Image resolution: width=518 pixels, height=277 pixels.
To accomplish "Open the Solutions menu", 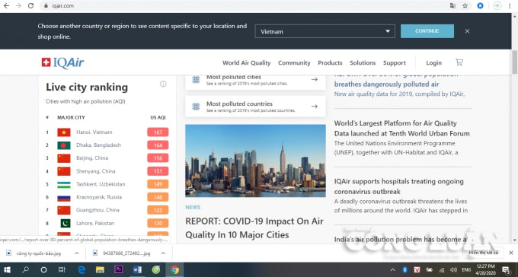I will click(x=363, y=62).
